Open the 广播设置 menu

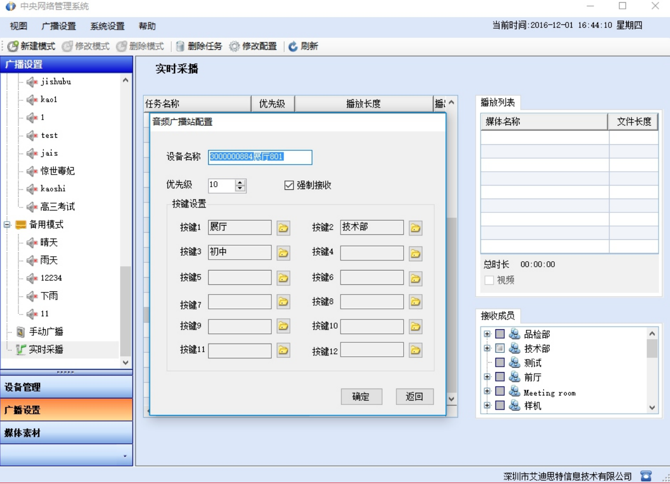(x=59, y=26)
